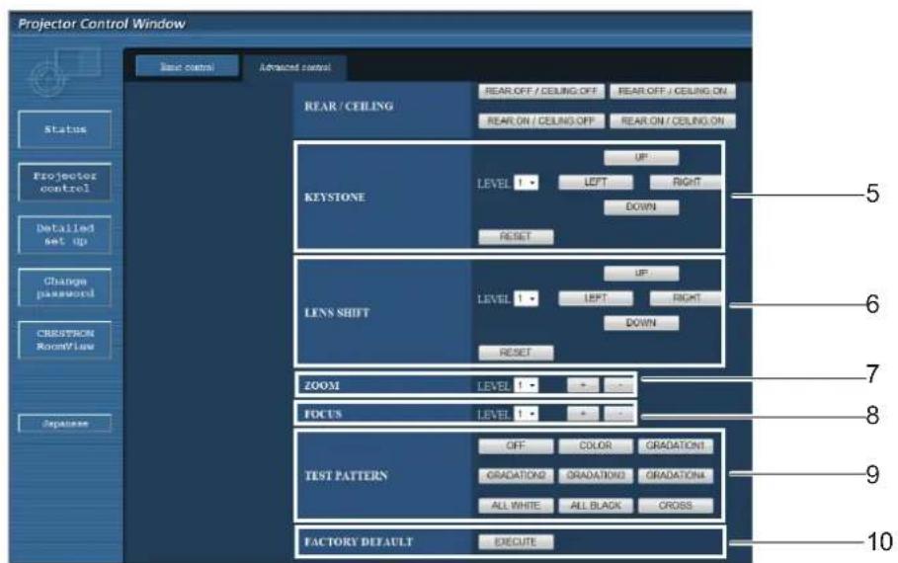Turn the test pattern OFF

tap(516, 446)
